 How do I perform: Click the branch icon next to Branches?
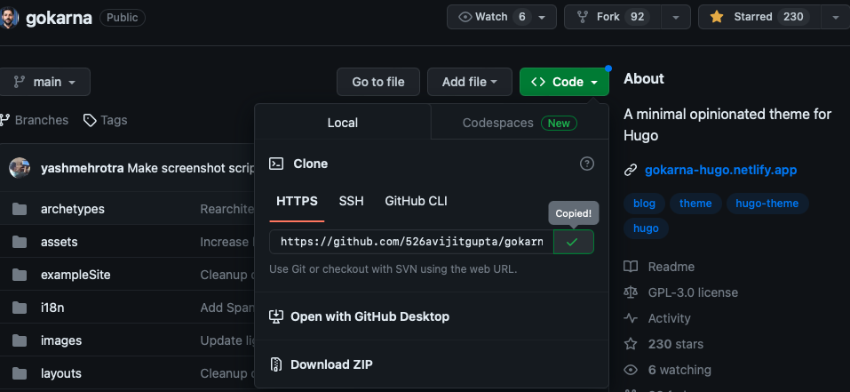[4, 120]
